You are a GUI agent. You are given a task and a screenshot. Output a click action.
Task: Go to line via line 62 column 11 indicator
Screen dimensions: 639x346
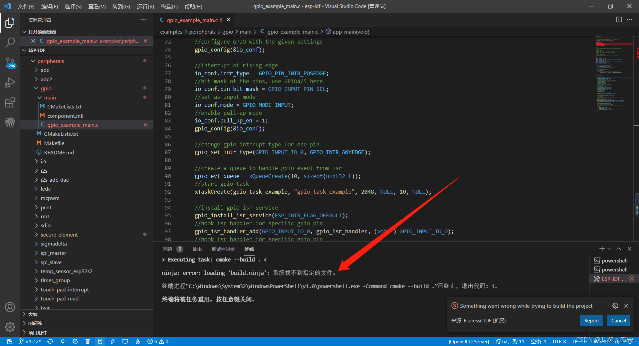[x=510, y=341]
